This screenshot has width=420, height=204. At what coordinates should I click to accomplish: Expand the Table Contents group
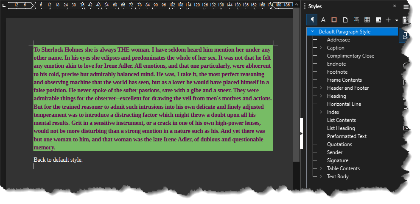point(321,168)
